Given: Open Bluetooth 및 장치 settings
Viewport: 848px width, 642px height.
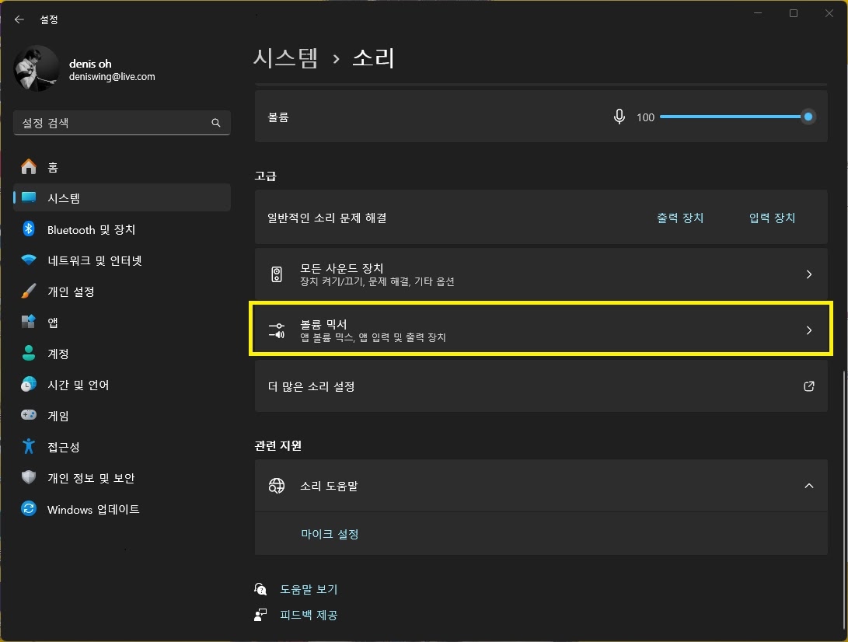Looking at the screenshot, I should click(122, 229).
